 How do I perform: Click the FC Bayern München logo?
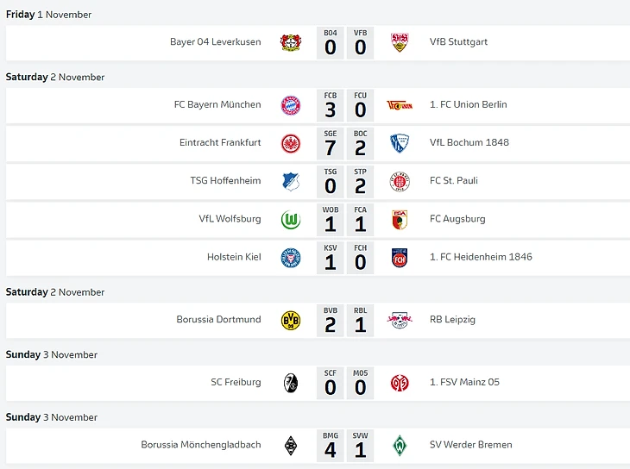[291, 105]
